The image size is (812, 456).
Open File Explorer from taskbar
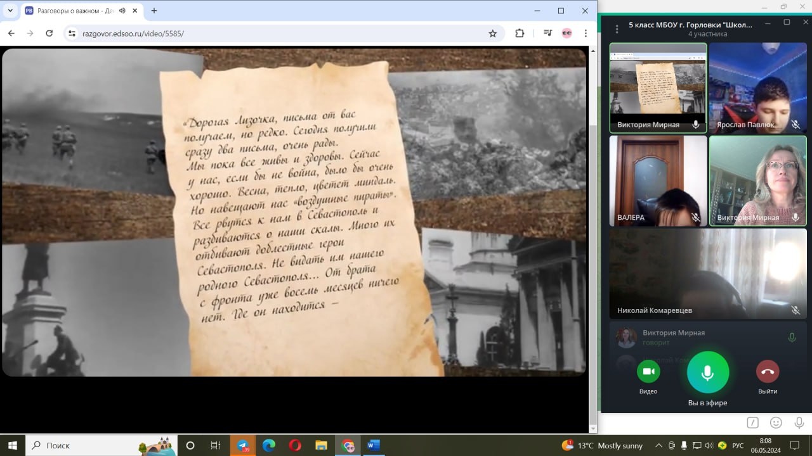click(321, 445)
